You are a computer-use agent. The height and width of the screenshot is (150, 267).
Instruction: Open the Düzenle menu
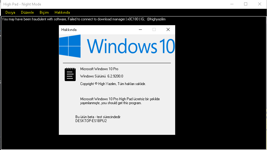tap(27, 12)
